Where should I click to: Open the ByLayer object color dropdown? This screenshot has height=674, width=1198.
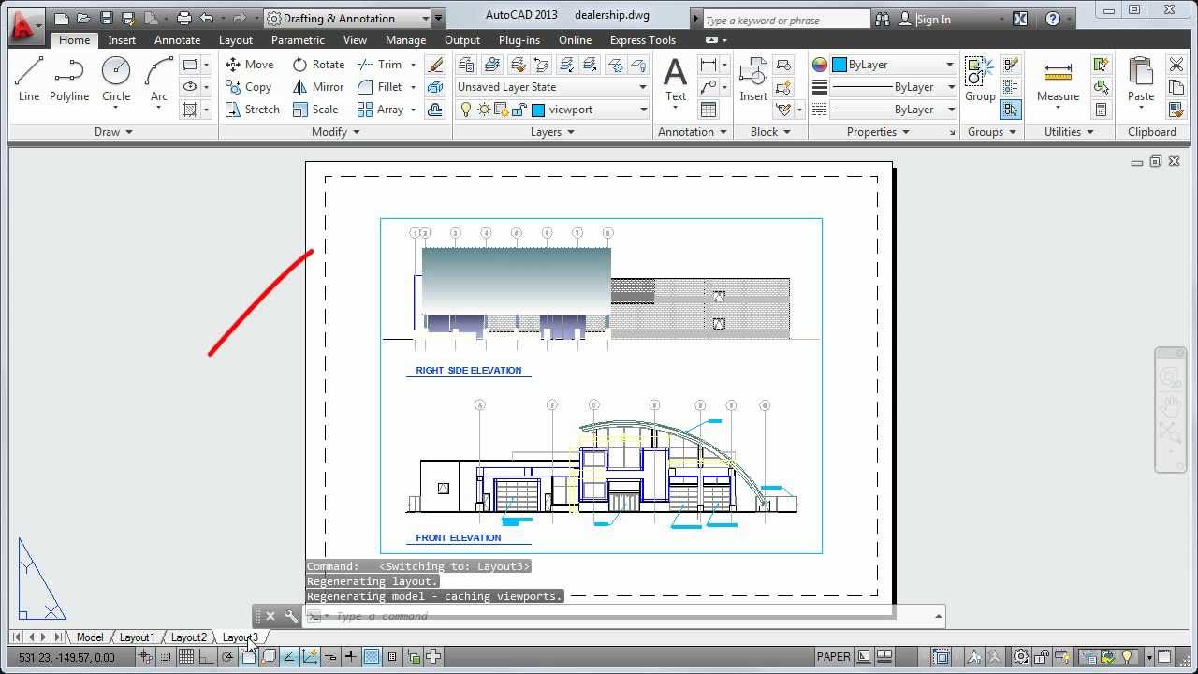coord(949,65)
